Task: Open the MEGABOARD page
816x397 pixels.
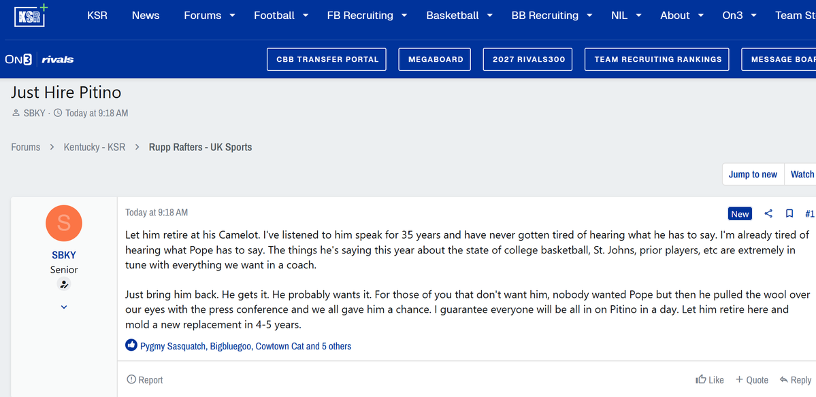Action: [x=434, y=59]
